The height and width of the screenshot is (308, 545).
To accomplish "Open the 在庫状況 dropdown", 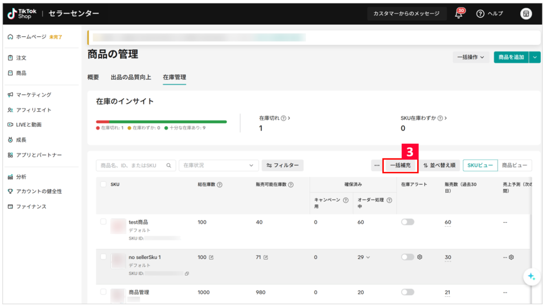I will [x=218, y=165].
